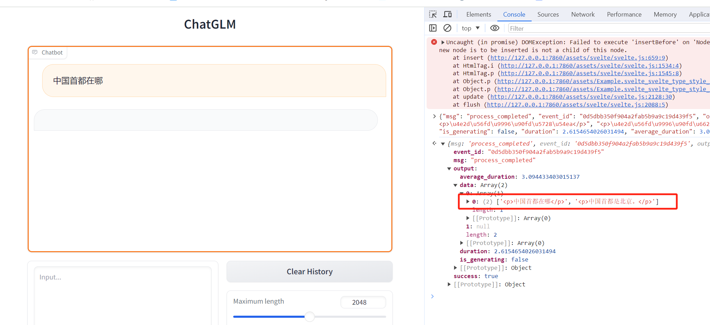Open the Memory tab
Screen dimensions: 710x325
click(665, 14)
